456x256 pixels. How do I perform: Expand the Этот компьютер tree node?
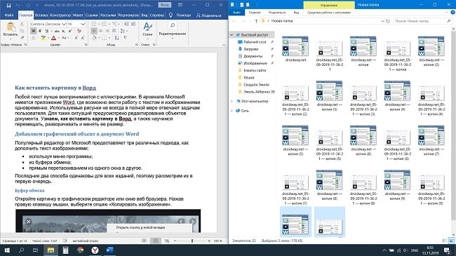[x=232, y=101]
